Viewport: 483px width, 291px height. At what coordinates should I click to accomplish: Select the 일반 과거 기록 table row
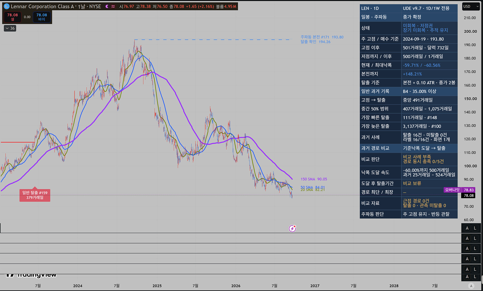tap(409, 91)
